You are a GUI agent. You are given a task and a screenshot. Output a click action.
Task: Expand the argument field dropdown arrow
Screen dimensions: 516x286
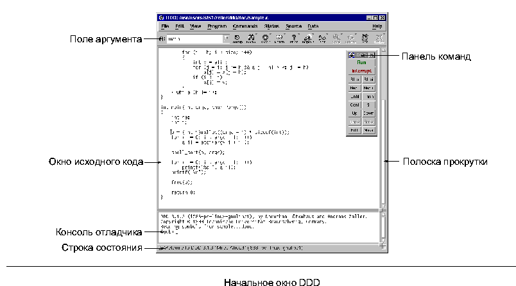226,39
